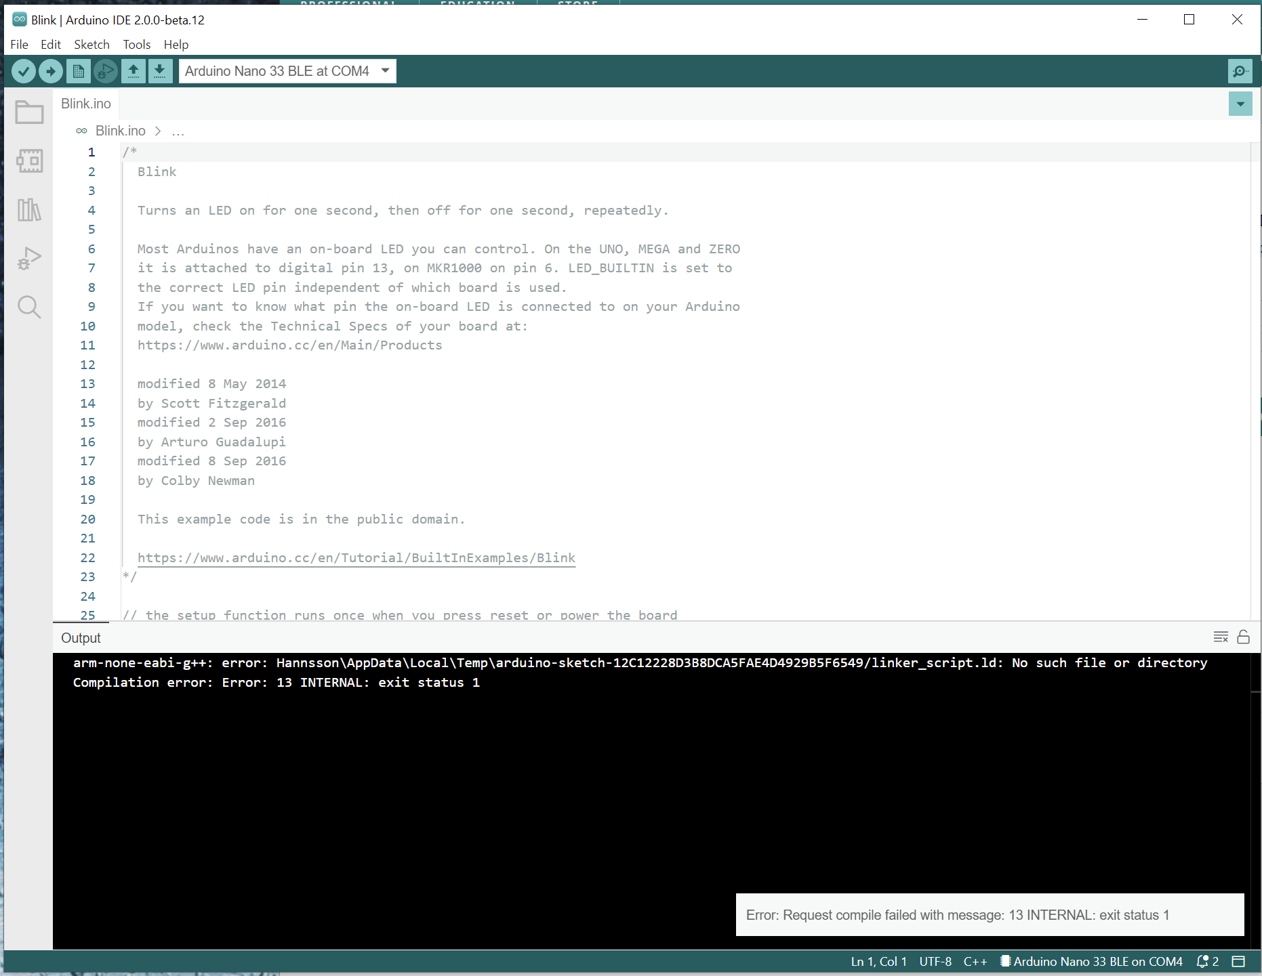Image resolution: width=1262 pixels, height=976 pixels.
Task: Click the Output panel vertical scrollbar
Action: click(1255, 801)
